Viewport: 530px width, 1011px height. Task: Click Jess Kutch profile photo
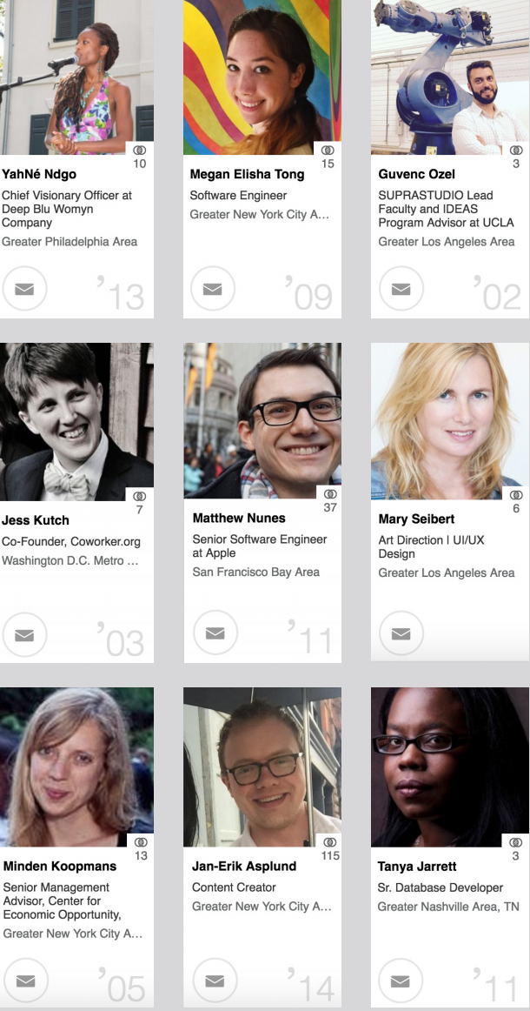pyautogui.click(x=76, y=422)
